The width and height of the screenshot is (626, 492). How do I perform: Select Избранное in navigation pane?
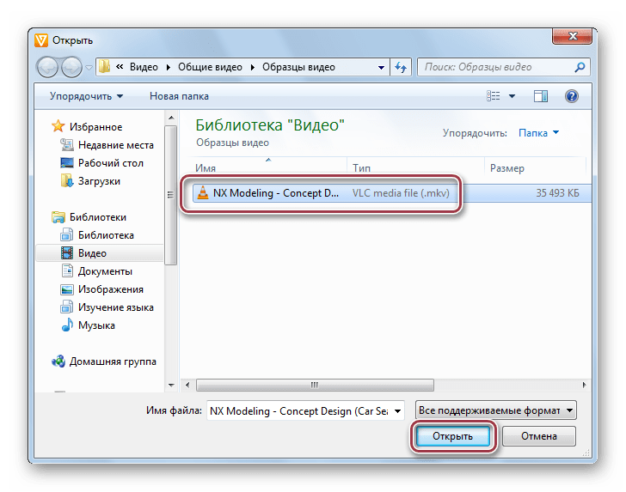[95, 127]
